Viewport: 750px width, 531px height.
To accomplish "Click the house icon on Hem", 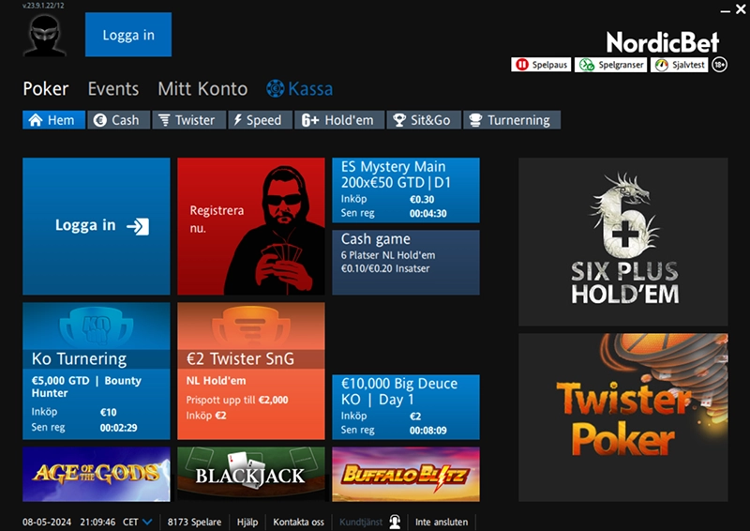I will point(36,120).
